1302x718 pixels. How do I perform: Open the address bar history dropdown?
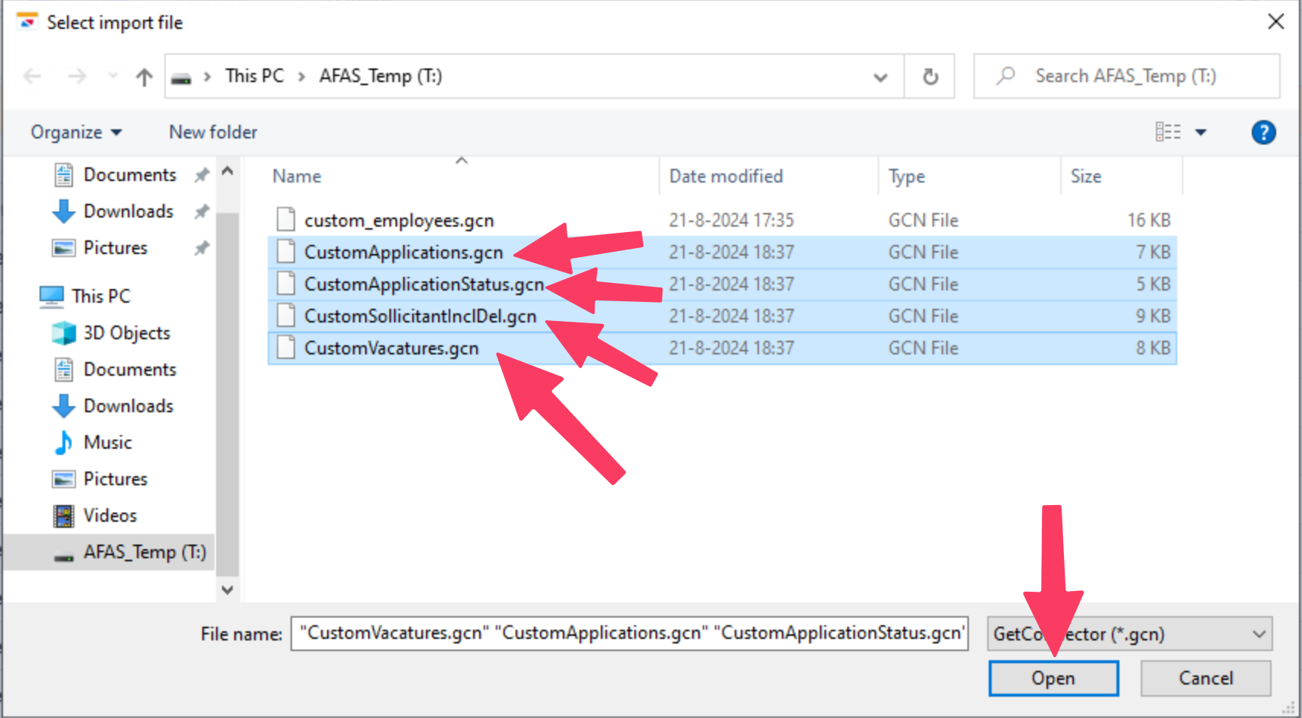(x=880, y=77)
